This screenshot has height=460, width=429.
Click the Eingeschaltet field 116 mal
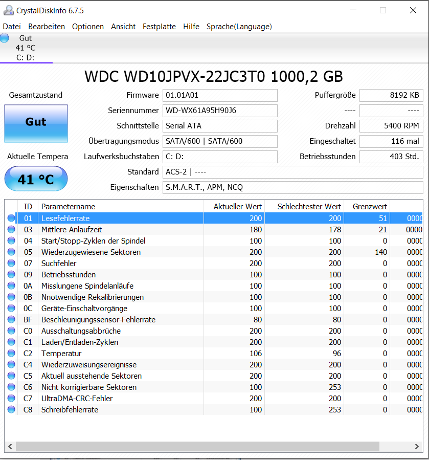(x=392, y=141)
